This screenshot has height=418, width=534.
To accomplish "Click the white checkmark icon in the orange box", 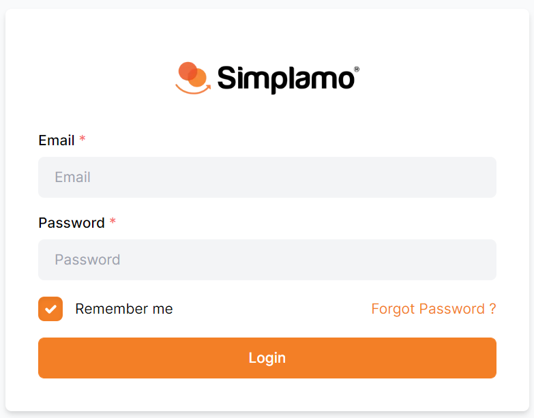I will tap(50, 309).
